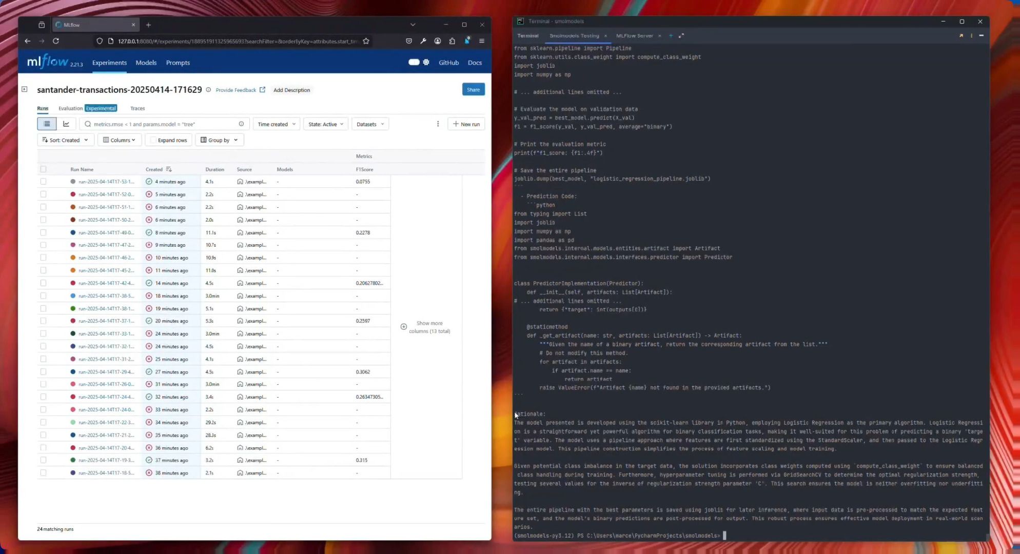Enable the Expand rows checkbox
This screenshot has width=1020, height=554.
pyautogui.click(x=153, y=140)
